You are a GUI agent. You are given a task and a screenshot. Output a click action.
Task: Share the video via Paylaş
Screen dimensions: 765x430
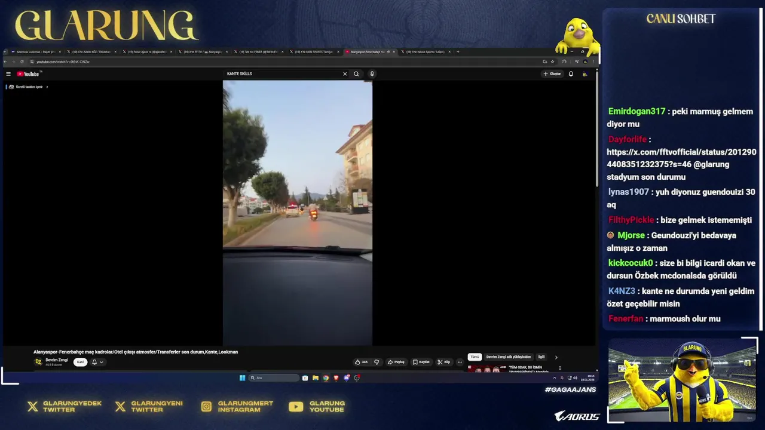(396, 362)
